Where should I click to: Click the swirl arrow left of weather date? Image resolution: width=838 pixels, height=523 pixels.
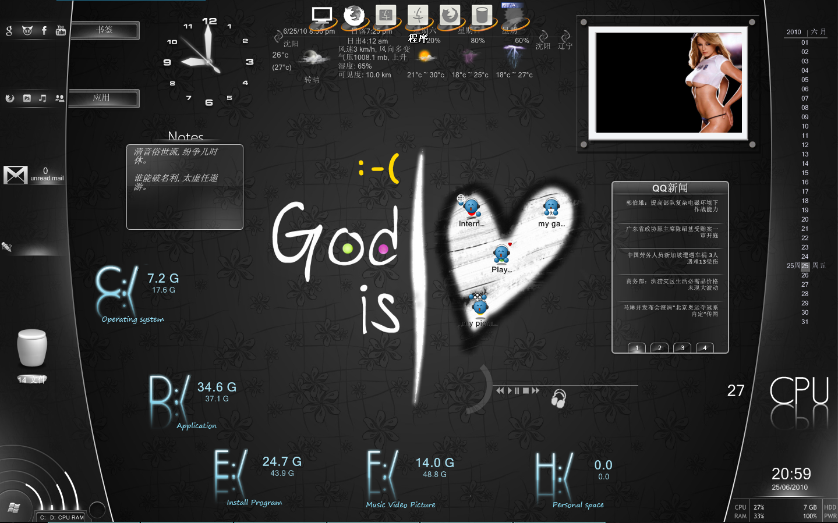coord(278,36)
